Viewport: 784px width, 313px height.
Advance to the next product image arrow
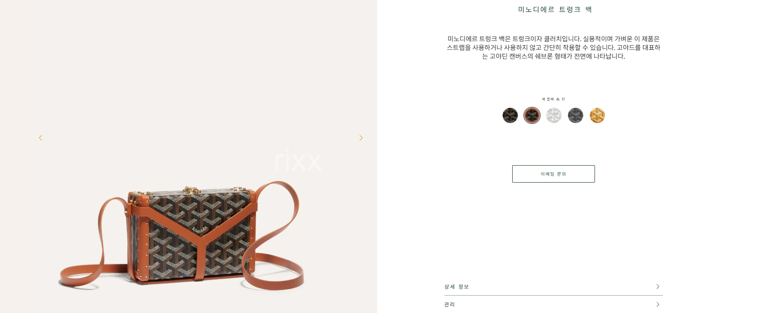click(x=361, y=138)
